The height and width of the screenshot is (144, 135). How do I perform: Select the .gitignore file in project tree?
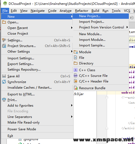pos(31,140)
